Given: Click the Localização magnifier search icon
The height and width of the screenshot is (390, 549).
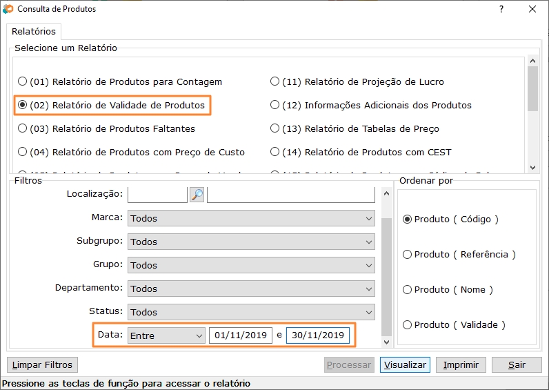Looking at the screenshot, I should point(197,194).
